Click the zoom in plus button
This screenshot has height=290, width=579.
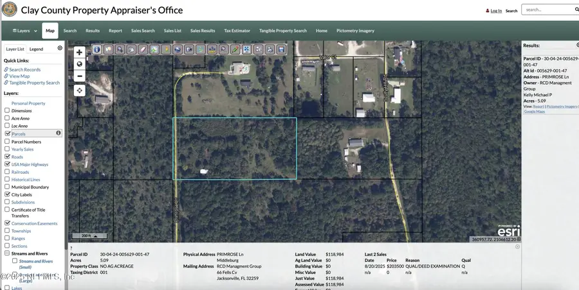pos(79,53)
